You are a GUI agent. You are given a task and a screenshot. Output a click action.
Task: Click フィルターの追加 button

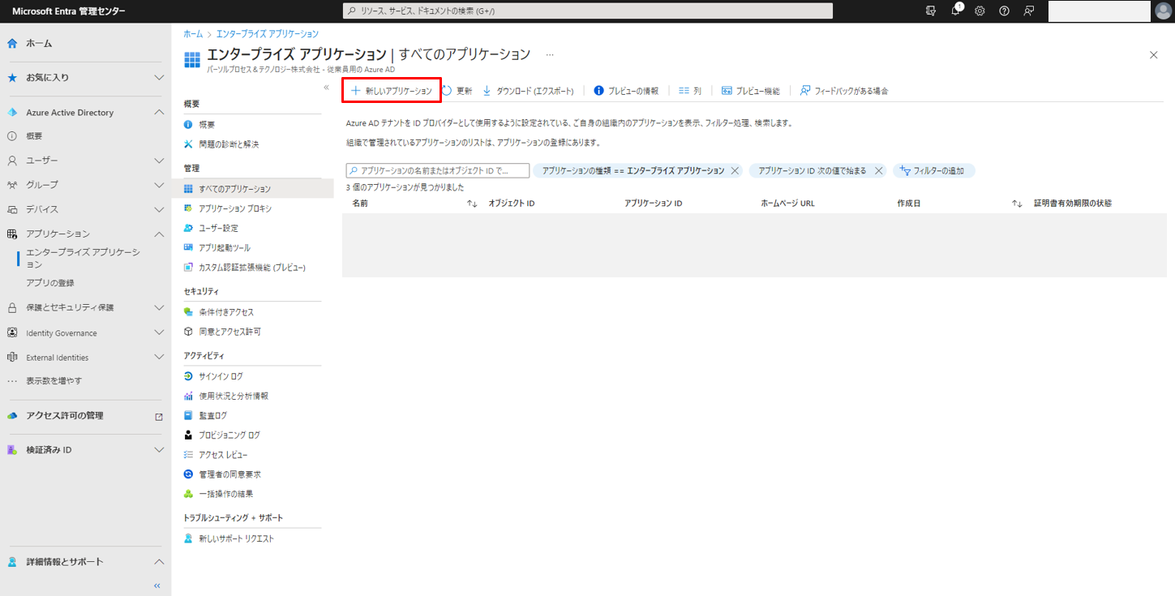[933, 171]
